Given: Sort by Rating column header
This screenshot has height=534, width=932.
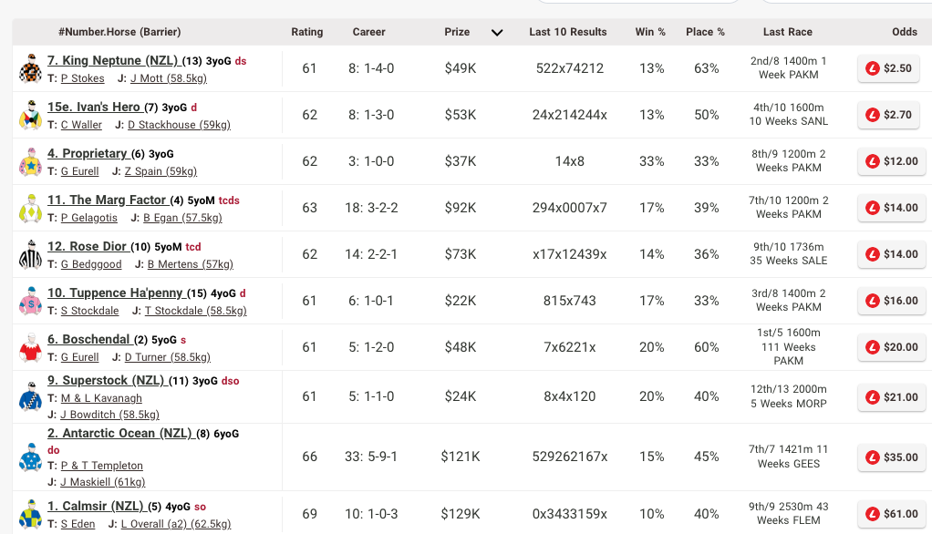Looking at the screenshot, I should 307,32.
